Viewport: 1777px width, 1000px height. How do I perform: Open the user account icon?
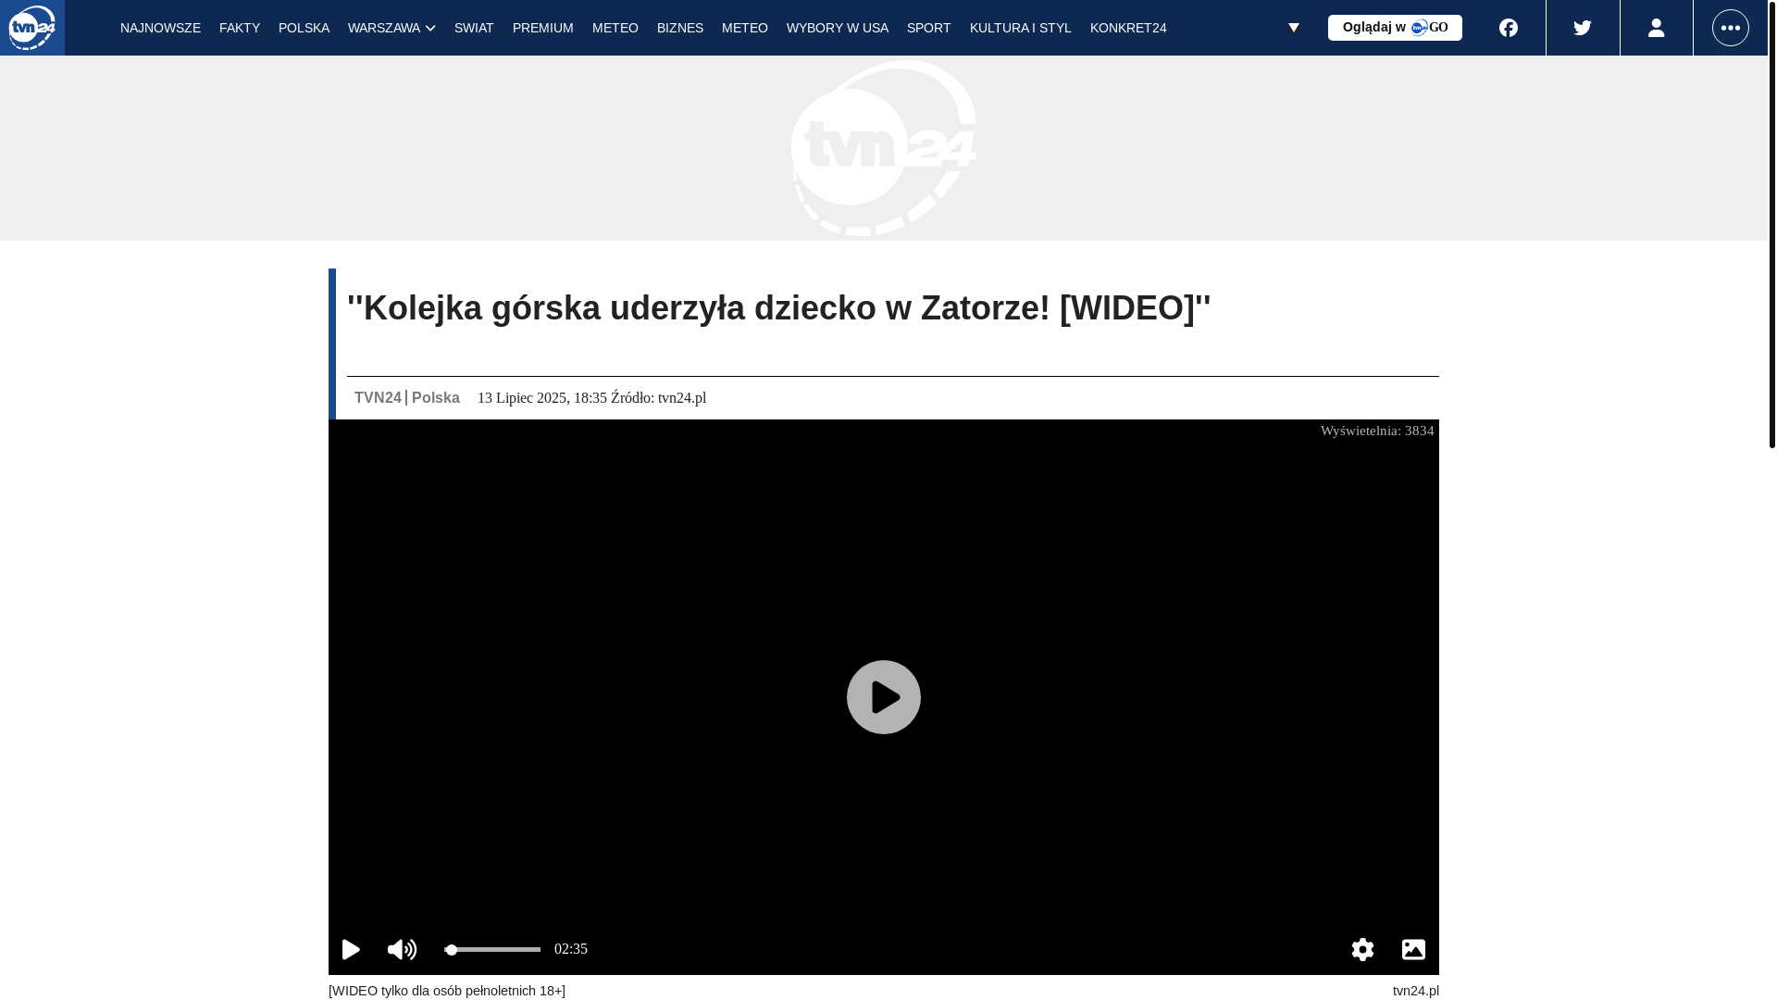(x=1657, y=28)
